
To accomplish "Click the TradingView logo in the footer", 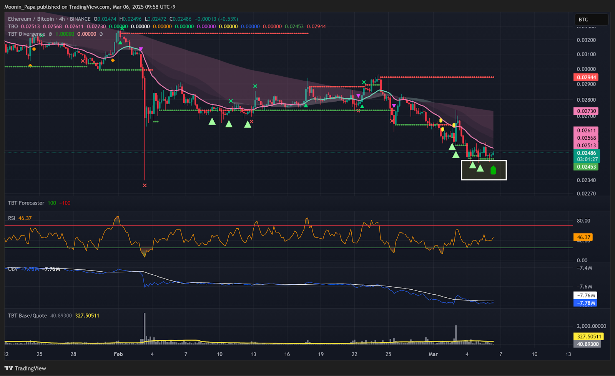I will pos(25,368).
